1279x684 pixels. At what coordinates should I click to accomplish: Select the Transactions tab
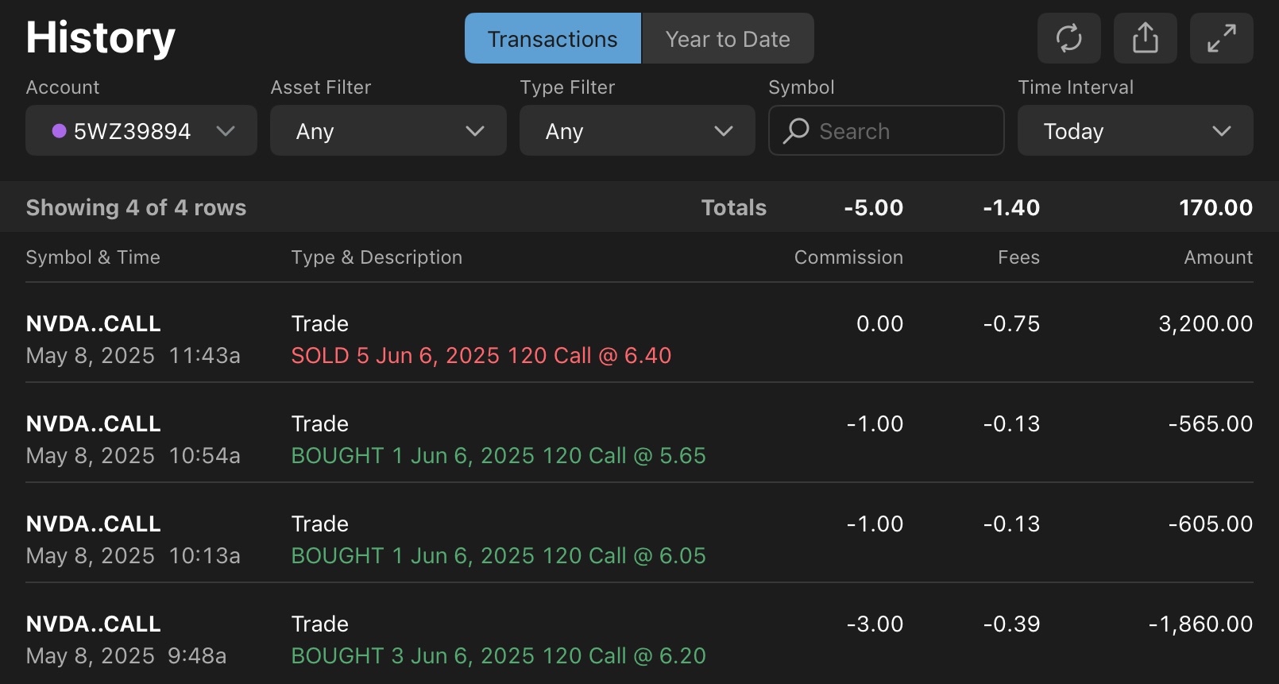[x=552, y=38]
